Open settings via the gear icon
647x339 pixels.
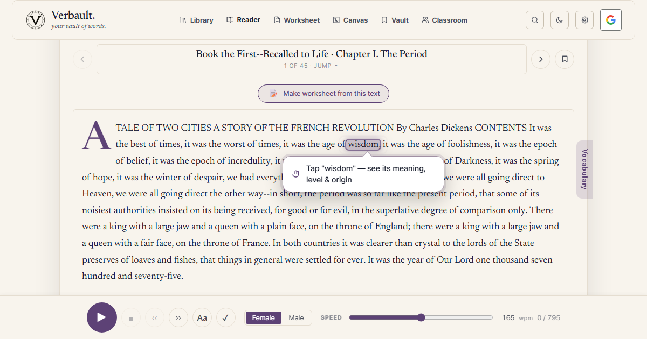click(584, 20)
